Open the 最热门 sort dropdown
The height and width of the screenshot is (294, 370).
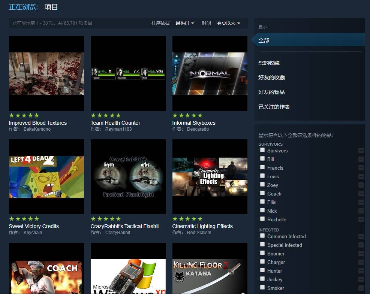[185, 23]
